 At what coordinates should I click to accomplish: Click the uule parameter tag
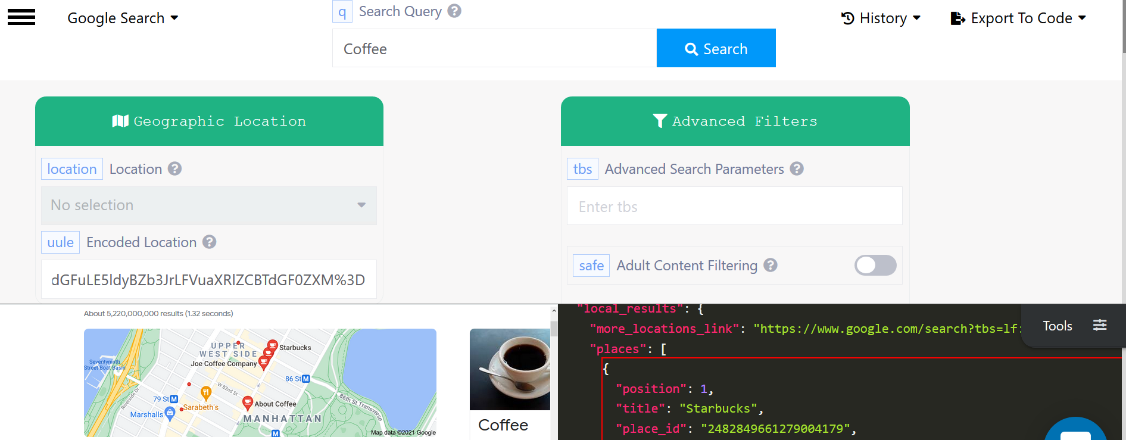(60, 242)
